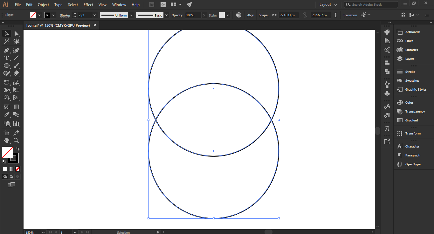This screenshot has width=434, height=234.
Task: Select the Direct Selection tool
Action: (16, 33)
